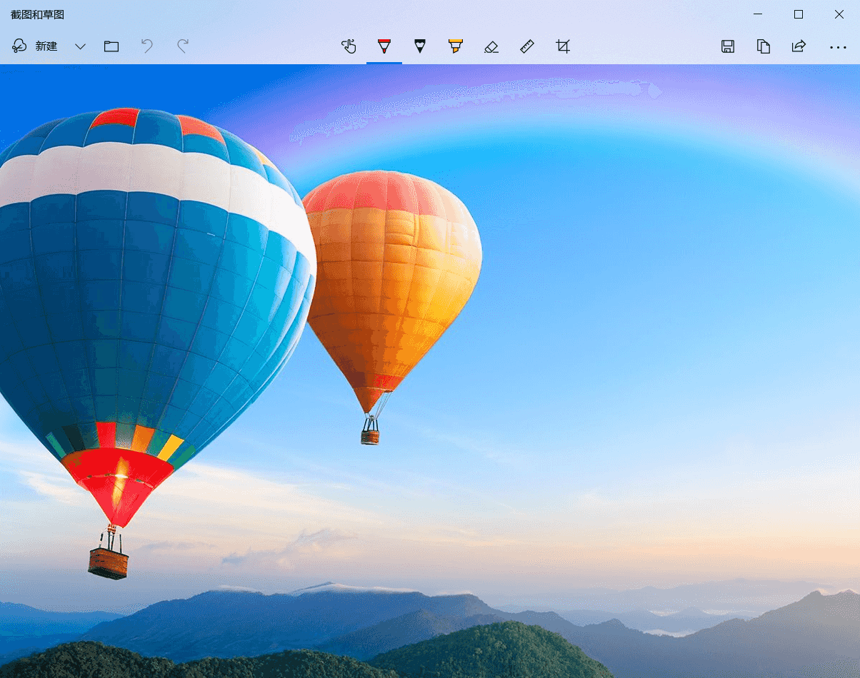The image size is (860, 678).
Task: Pick the eraser tool
Action: 491,47
